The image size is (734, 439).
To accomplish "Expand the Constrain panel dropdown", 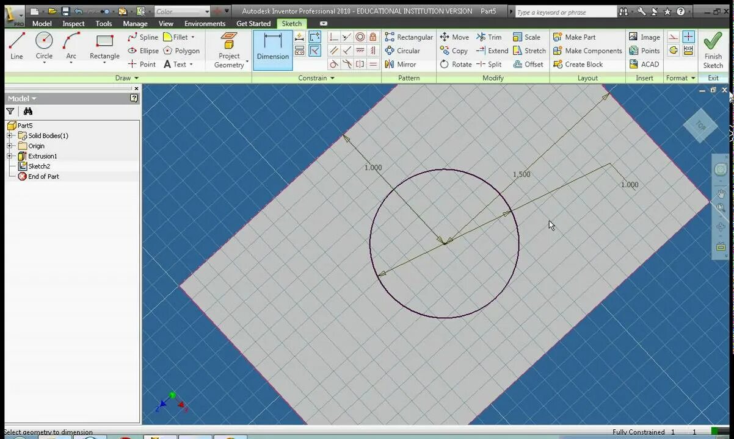I will click(332, 78).
